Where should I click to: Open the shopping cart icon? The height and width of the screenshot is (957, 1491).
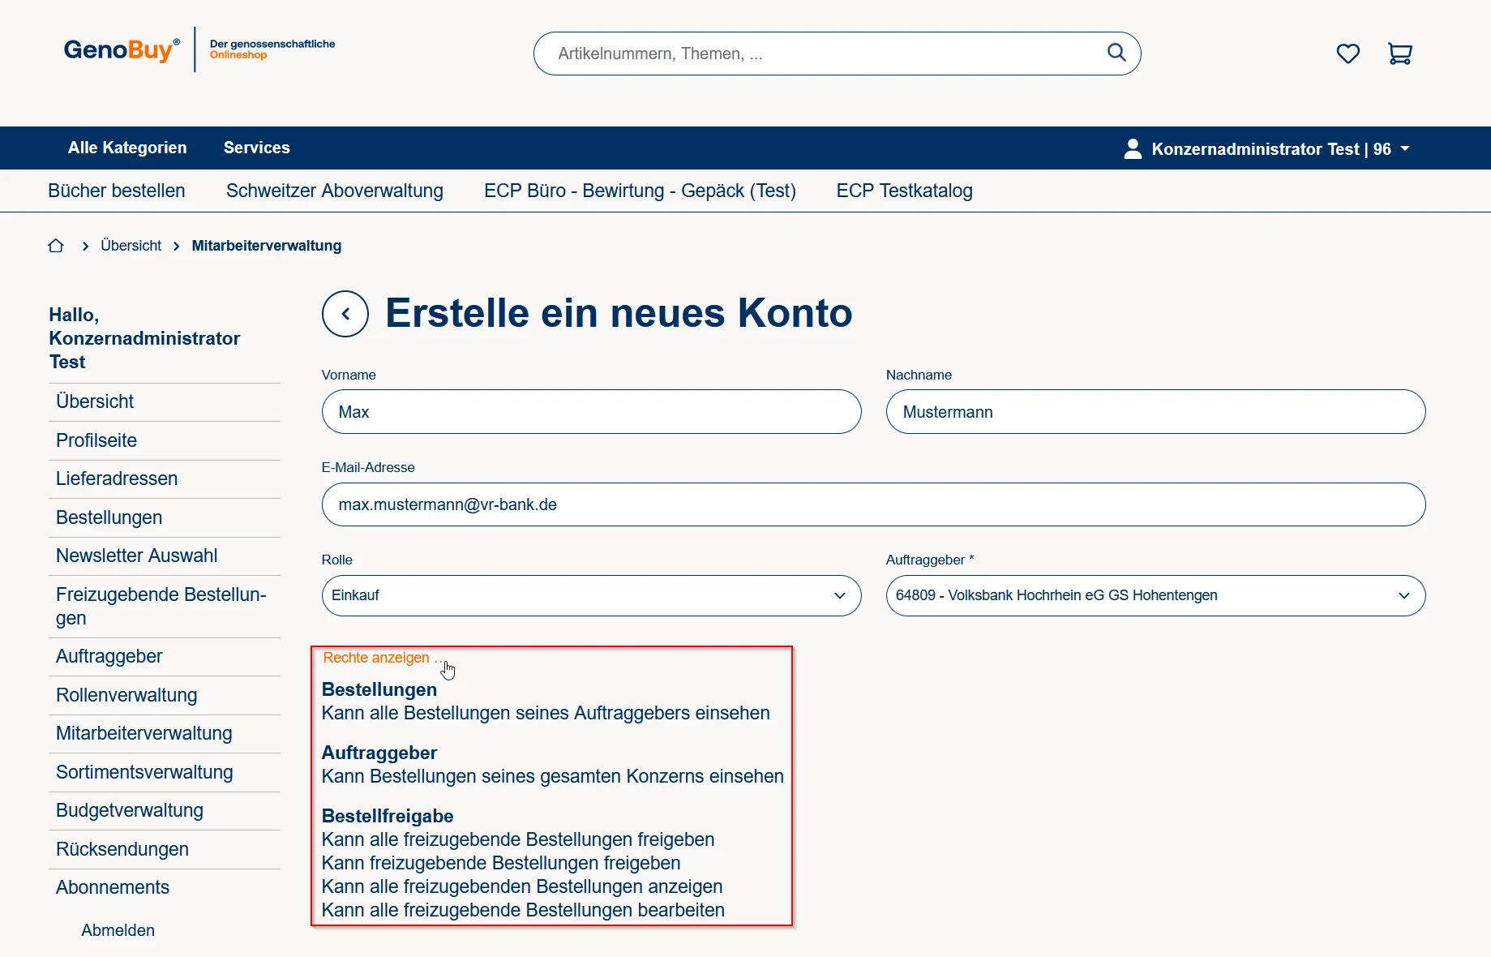pos(1399,54)
